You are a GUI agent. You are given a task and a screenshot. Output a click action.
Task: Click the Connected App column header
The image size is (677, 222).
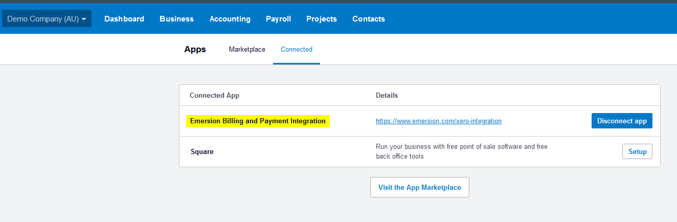(214, 96)
